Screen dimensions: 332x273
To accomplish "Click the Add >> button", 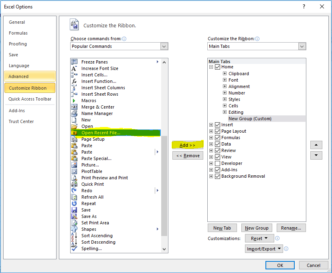I will click(188, 145).
